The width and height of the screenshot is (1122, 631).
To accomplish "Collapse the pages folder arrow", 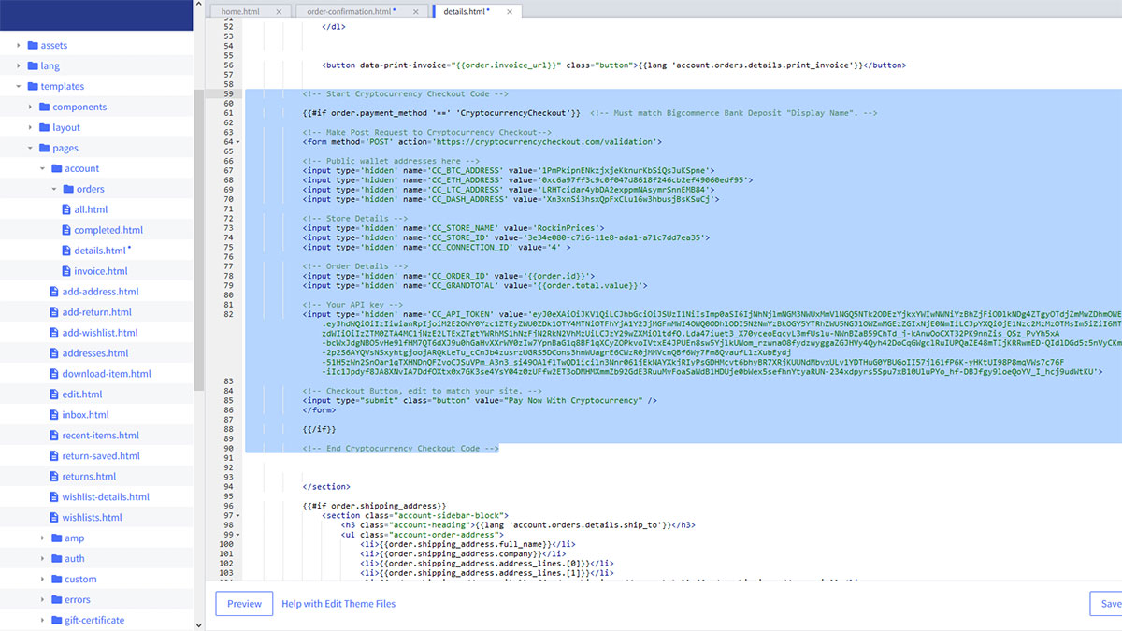I will pos(31,148).
